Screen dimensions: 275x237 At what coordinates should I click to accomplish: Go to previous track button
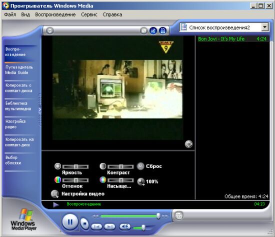click(96, 226)
